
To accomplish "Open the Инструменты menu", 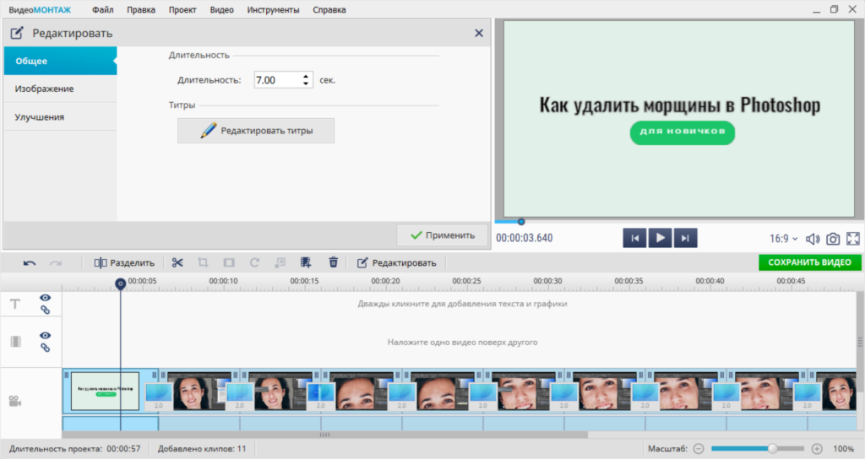I will [x=273, y=10].
